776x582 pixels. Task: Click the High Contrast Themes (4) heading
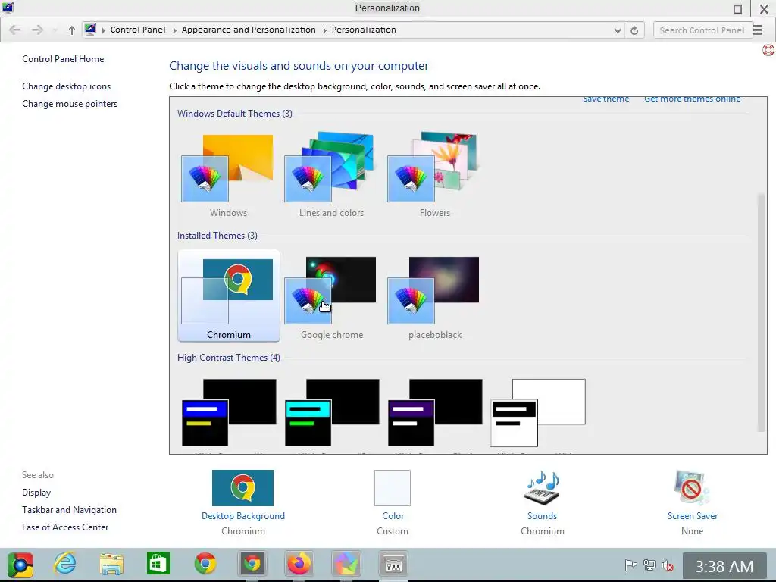229,358
